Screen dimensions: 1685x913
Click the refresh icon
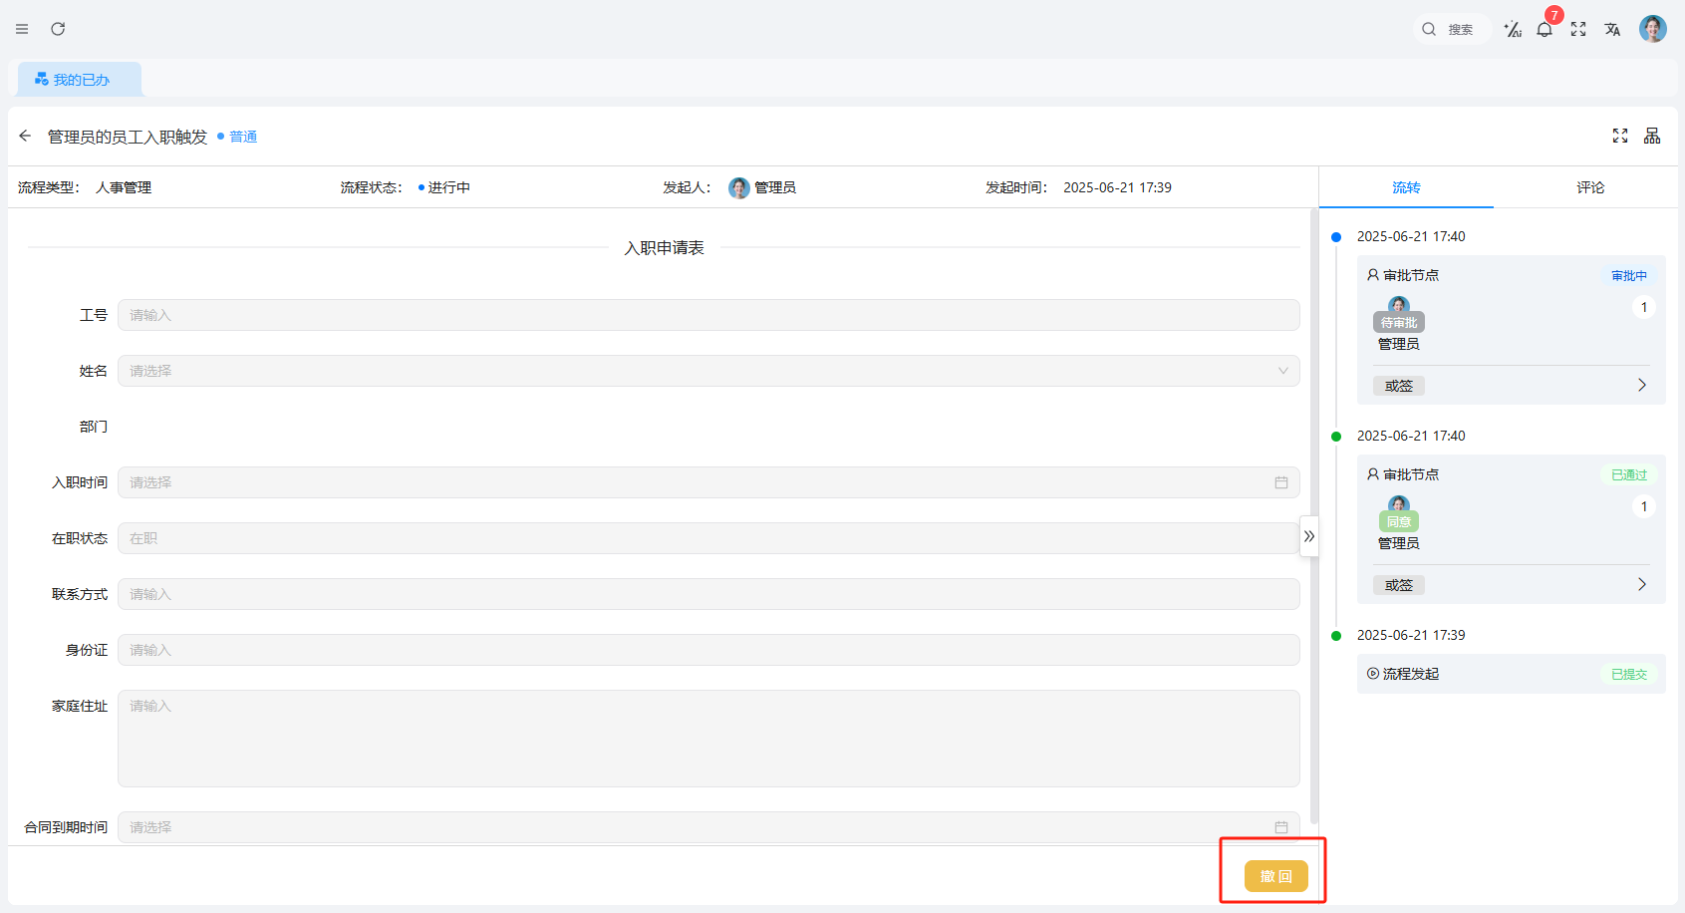click(58, 29)
